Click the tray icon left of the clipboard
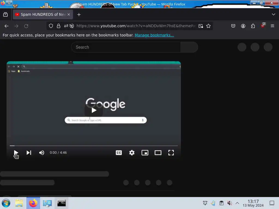Image resolution: width=279 pixels, height=209 pixels. click(x=213, y=203)
